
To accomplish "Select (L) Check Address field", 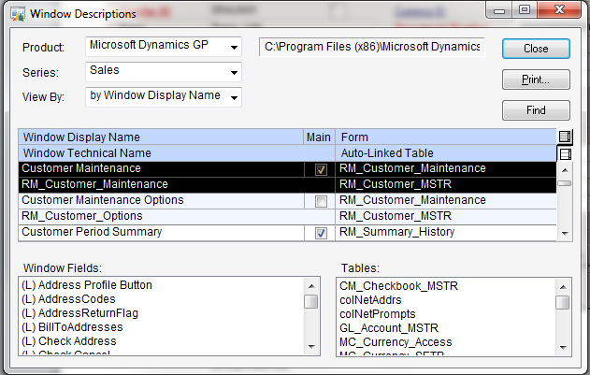I will tap(69, 340).
